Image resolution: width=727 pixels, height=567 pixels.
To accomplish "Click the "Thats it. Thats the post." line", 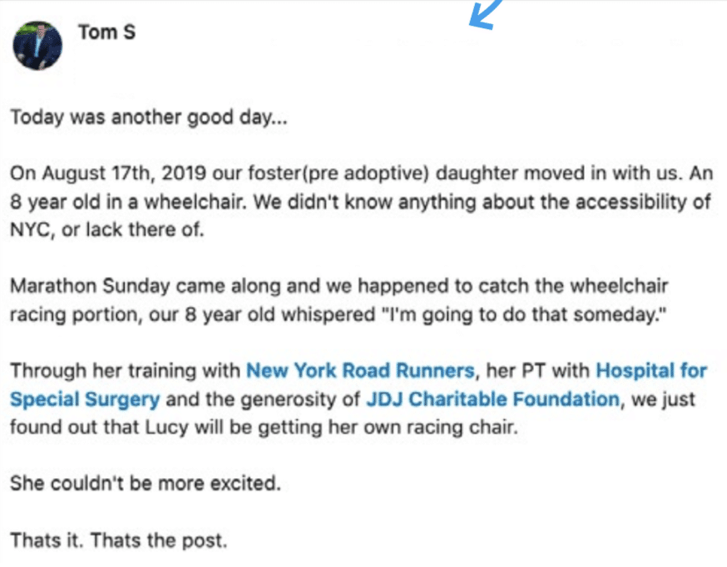I will 119,540.
